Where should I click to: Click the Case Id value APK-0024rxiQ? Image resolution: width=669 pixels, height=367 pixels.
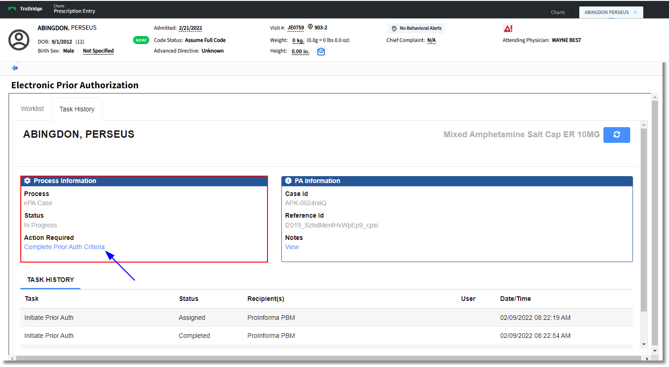pos(306,203)
